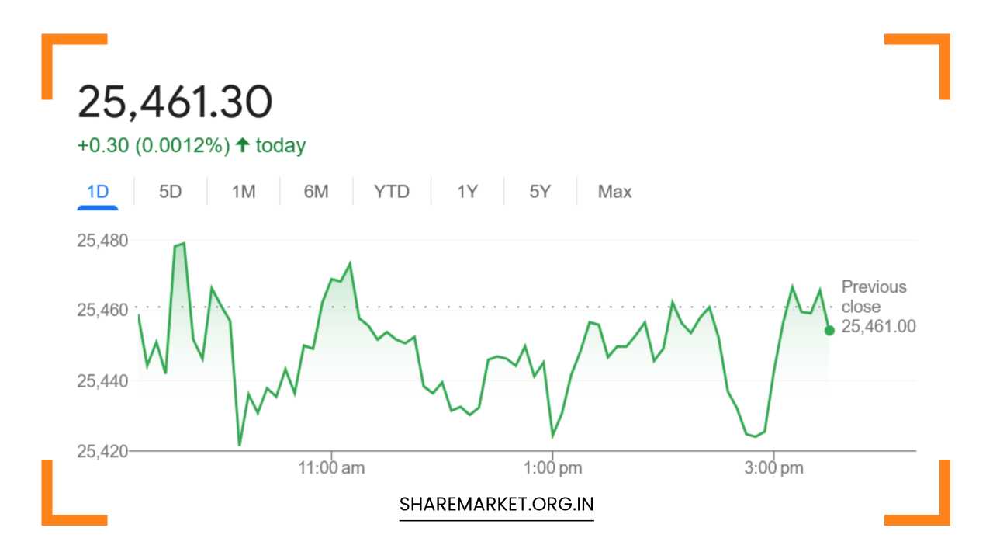Open the 5Y historical view

tap(539, 191)
